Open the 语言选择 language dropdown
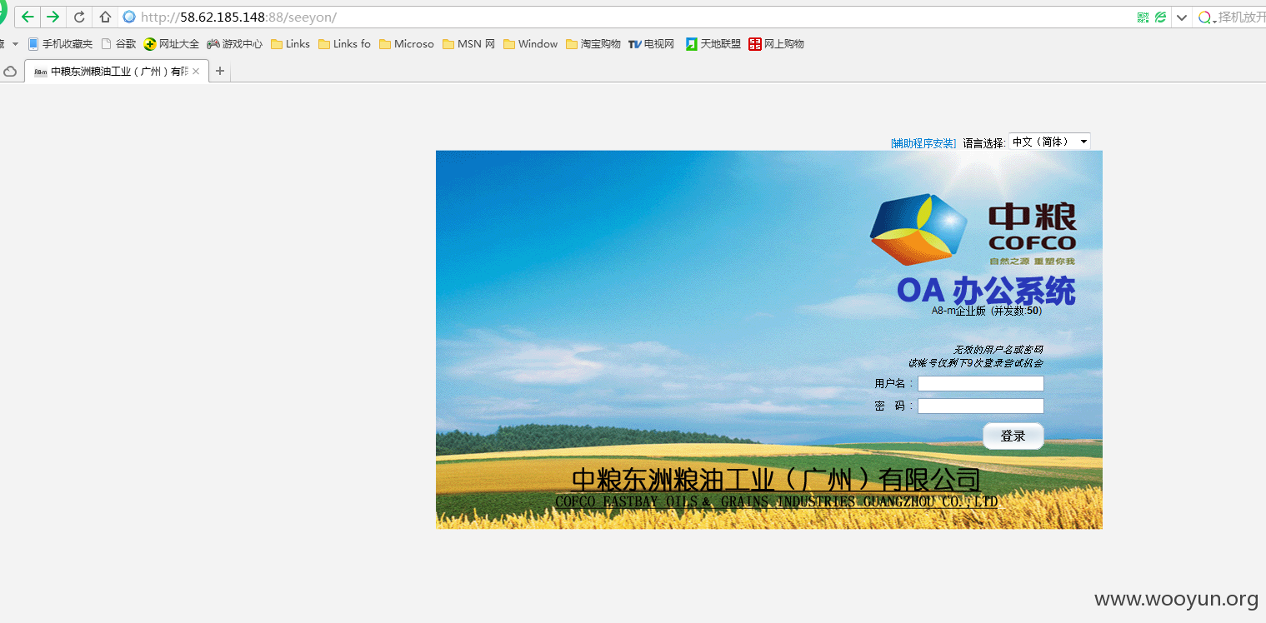 [1049, 142]
